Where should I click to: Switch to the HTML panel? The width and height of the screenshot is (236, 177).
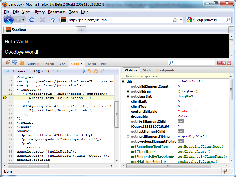click(50, 64)
